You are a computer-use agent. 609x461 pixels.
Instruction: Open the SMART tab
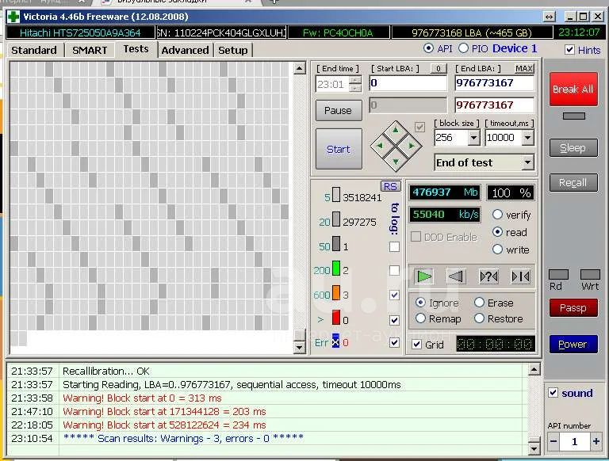click(90, 51)
